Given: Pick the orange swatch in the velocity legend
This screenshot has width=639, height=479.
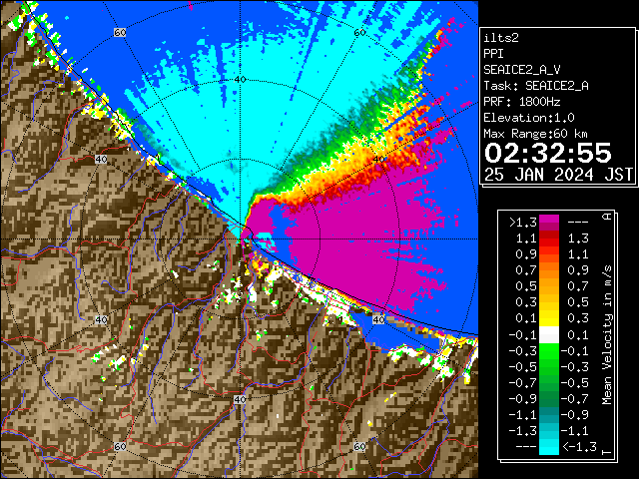Looking at the screenshot, I should coord(549,272).
